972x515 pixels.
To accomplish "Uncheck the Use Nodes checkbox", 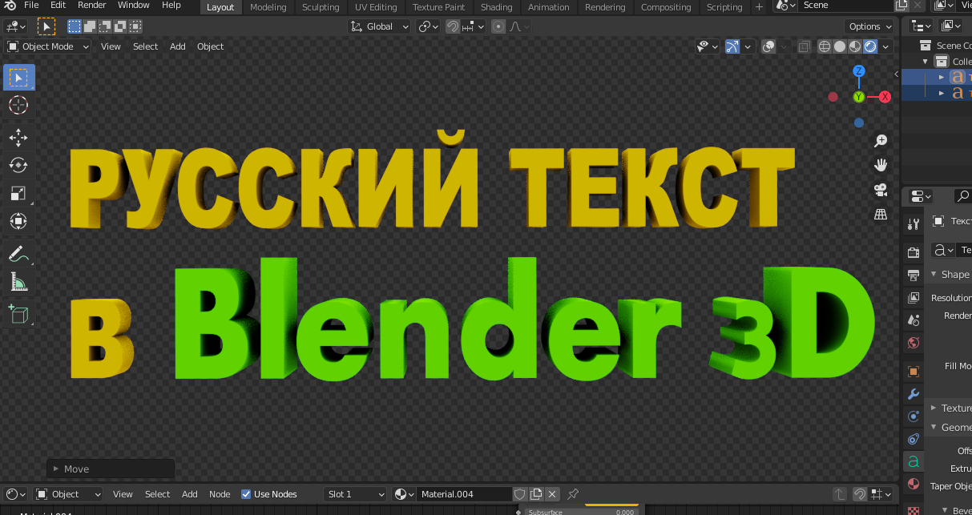I will (246, 494).
